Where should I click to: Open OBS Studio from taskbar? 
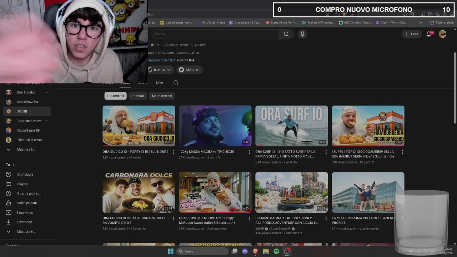(x=287, y=251)
